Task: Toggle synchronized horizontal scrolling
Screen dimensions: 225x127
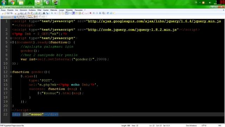Action: [x=63, y=13]
